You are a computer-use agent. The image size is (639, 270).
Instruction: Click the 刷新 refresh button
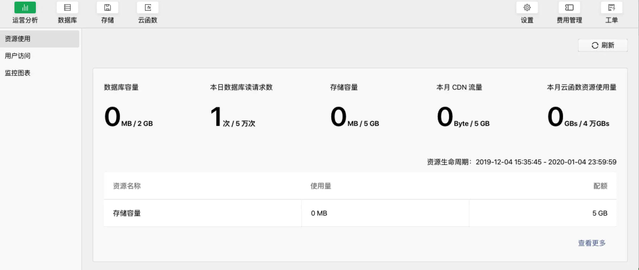[x=603, y=45]
